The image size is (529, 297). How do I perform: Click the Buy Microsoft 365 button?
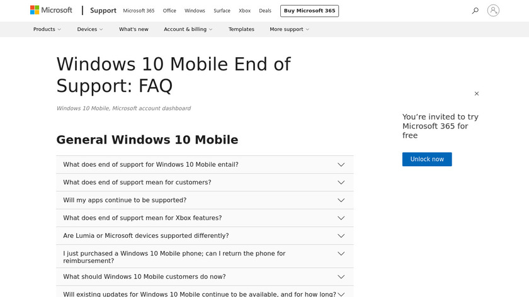309,11
